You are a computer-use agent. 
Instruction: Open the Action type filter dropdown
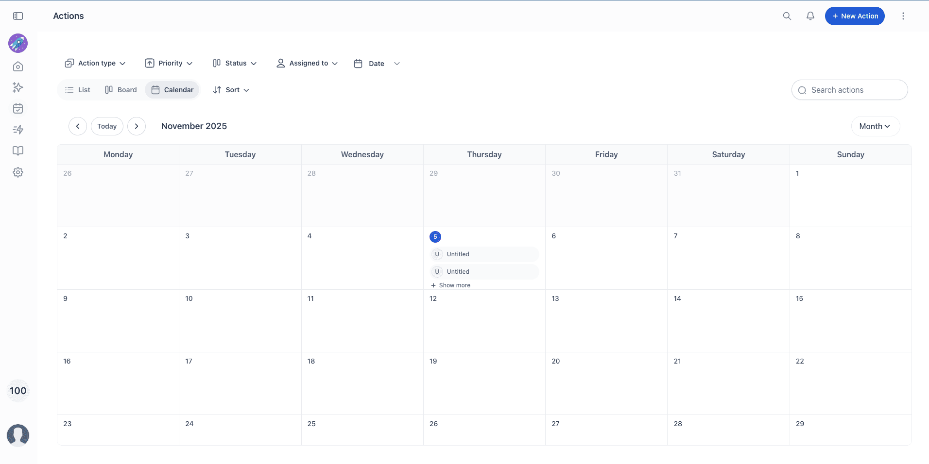(95, 63)
